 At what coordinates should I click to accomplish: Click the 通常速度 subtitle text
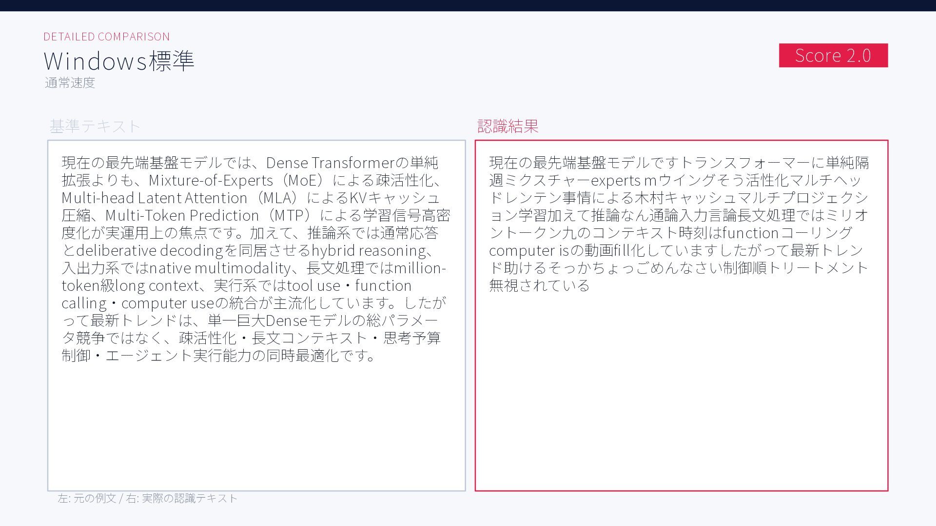(70, 83)
